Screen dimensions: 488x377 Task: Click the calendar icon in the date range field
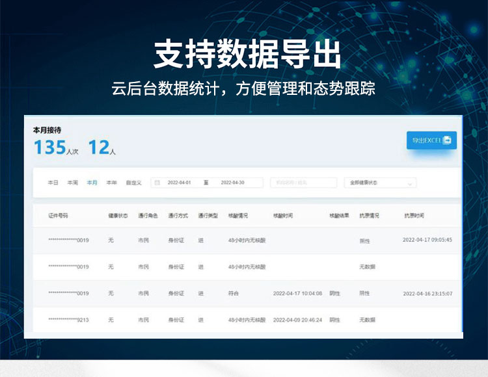(157, 183)
